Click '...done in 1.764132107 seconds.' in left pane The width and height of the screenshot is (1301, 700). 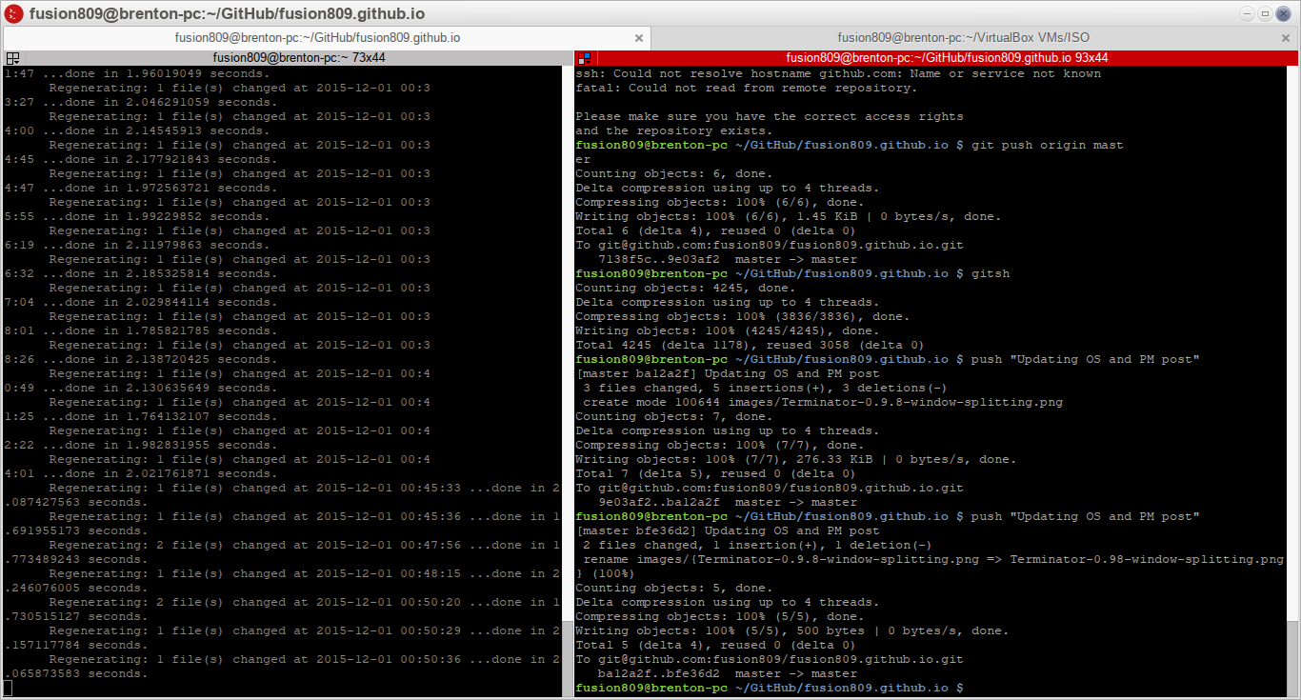160,416
